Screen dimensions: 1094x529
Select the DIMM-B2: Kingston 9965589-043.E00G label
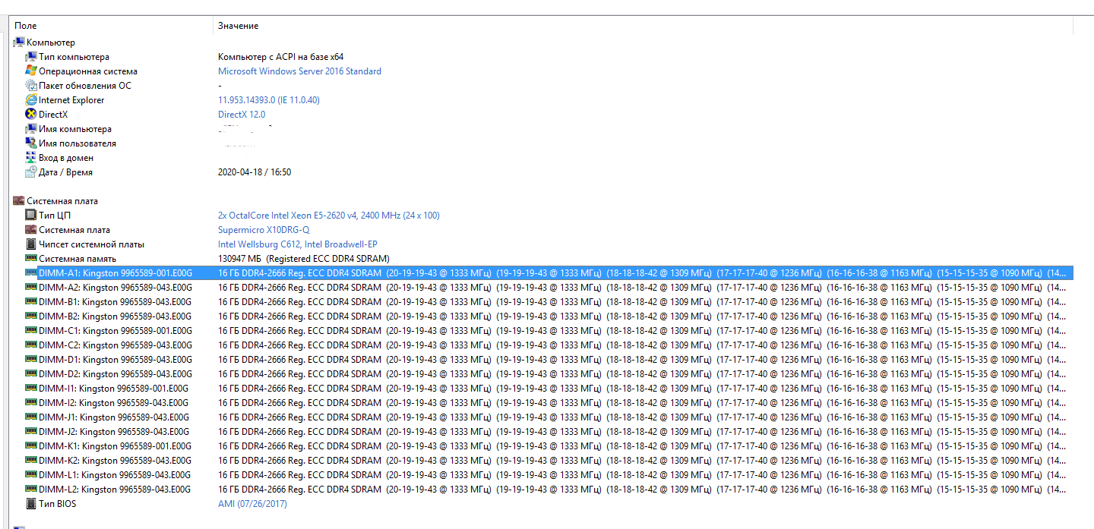click(x=115, y=316)
